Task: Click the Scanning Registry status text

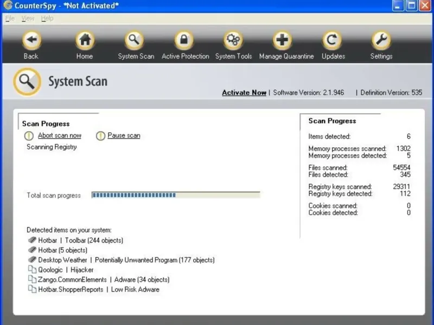Action: [x=52, y=147]
